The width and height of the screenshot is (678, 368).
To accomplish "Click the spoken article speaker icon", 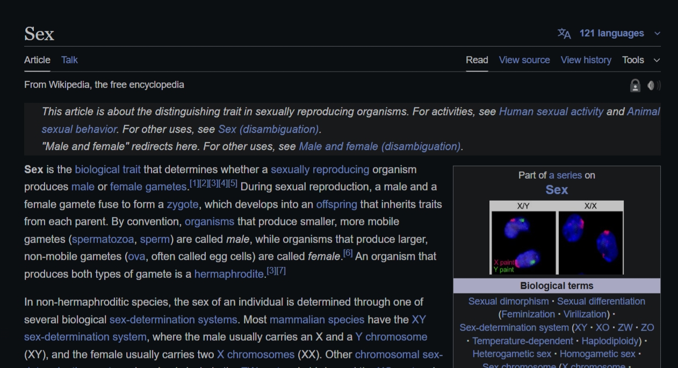I will pyautogui.click(x=653, y=85).
